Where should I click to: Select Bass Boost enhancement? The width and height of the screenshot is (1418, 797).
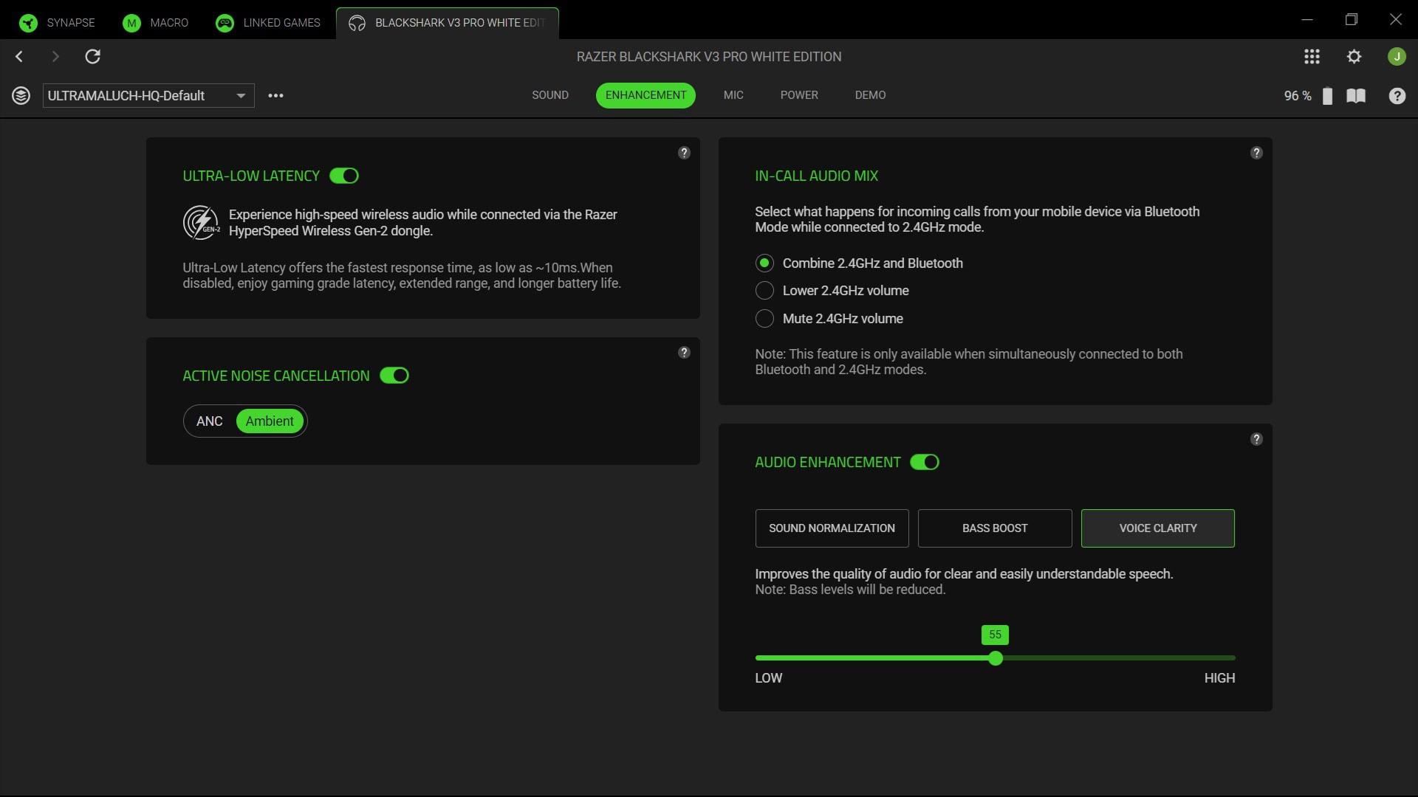995,528
